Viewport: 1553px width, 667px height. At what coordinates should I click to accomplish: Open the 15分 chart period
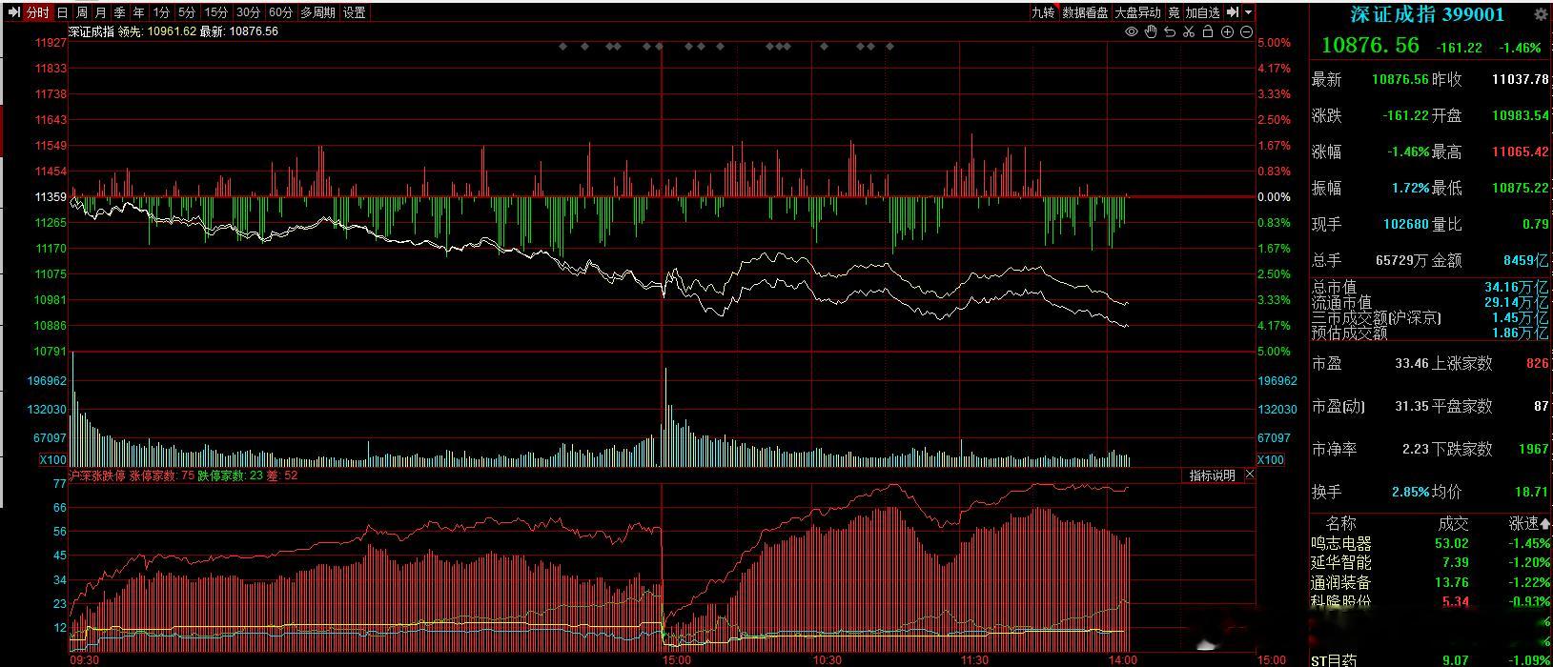pyautogui.click(x=216, y=12)
